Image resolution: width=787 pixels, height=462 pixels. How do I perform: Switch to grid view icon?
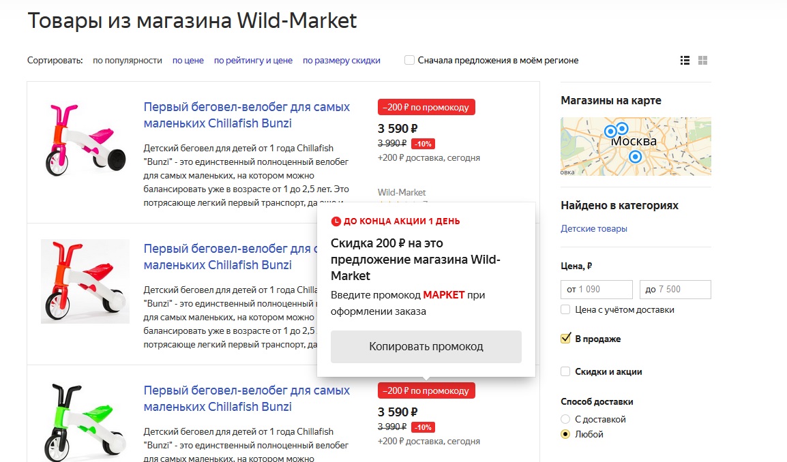702,60
